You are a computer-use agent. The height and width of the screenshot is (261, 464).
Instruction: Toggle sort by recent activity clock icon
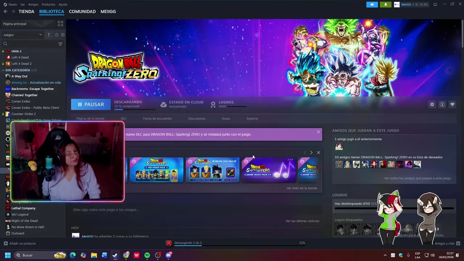coord(57,35)
